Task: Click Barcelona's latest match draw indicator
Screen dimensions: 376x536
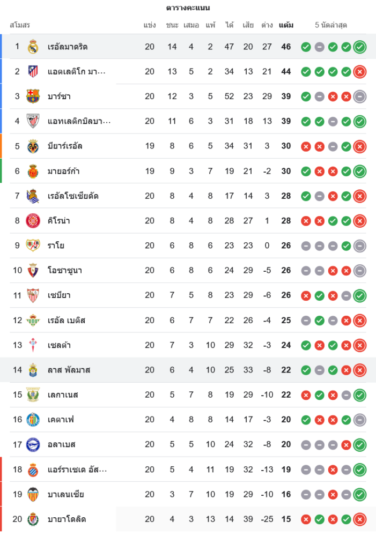Action: point(360,96)
